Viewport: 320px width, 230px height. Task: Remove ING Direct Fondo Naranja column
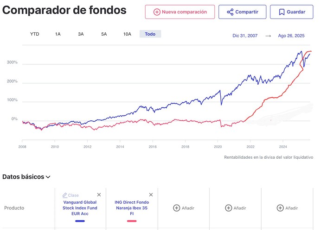(x=151, y=195)
